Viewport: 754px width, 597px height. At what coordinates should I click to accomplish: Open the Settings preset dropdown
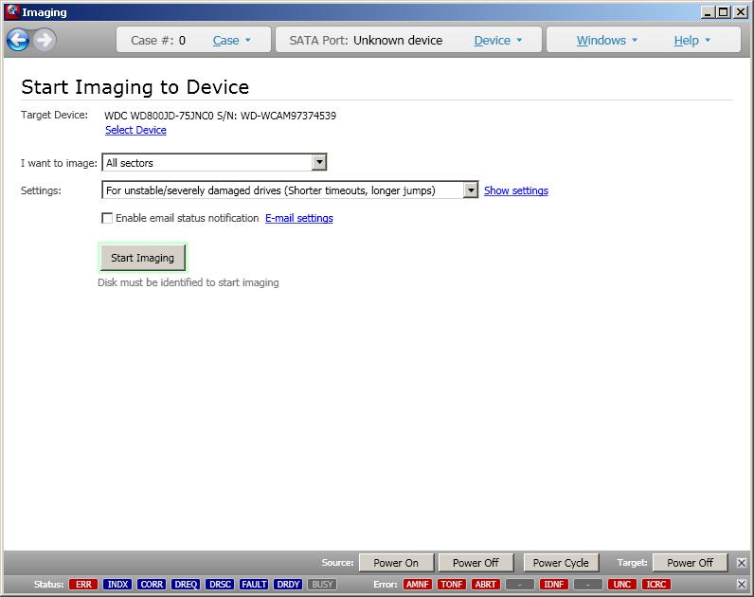pos(290,190)
